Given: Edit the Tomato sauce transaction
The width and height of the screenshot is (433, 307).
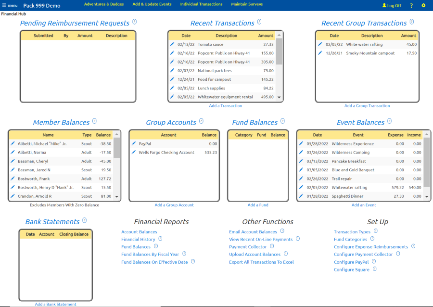Looking at the screenshot, I should (x=172, y=44).
